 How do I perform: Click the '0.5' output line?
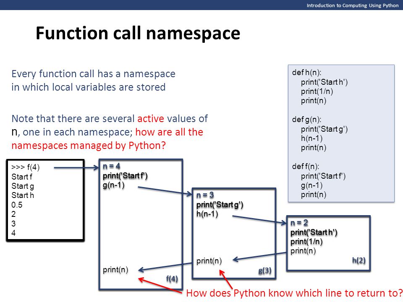pyautogui.click(x=17, y=205)
